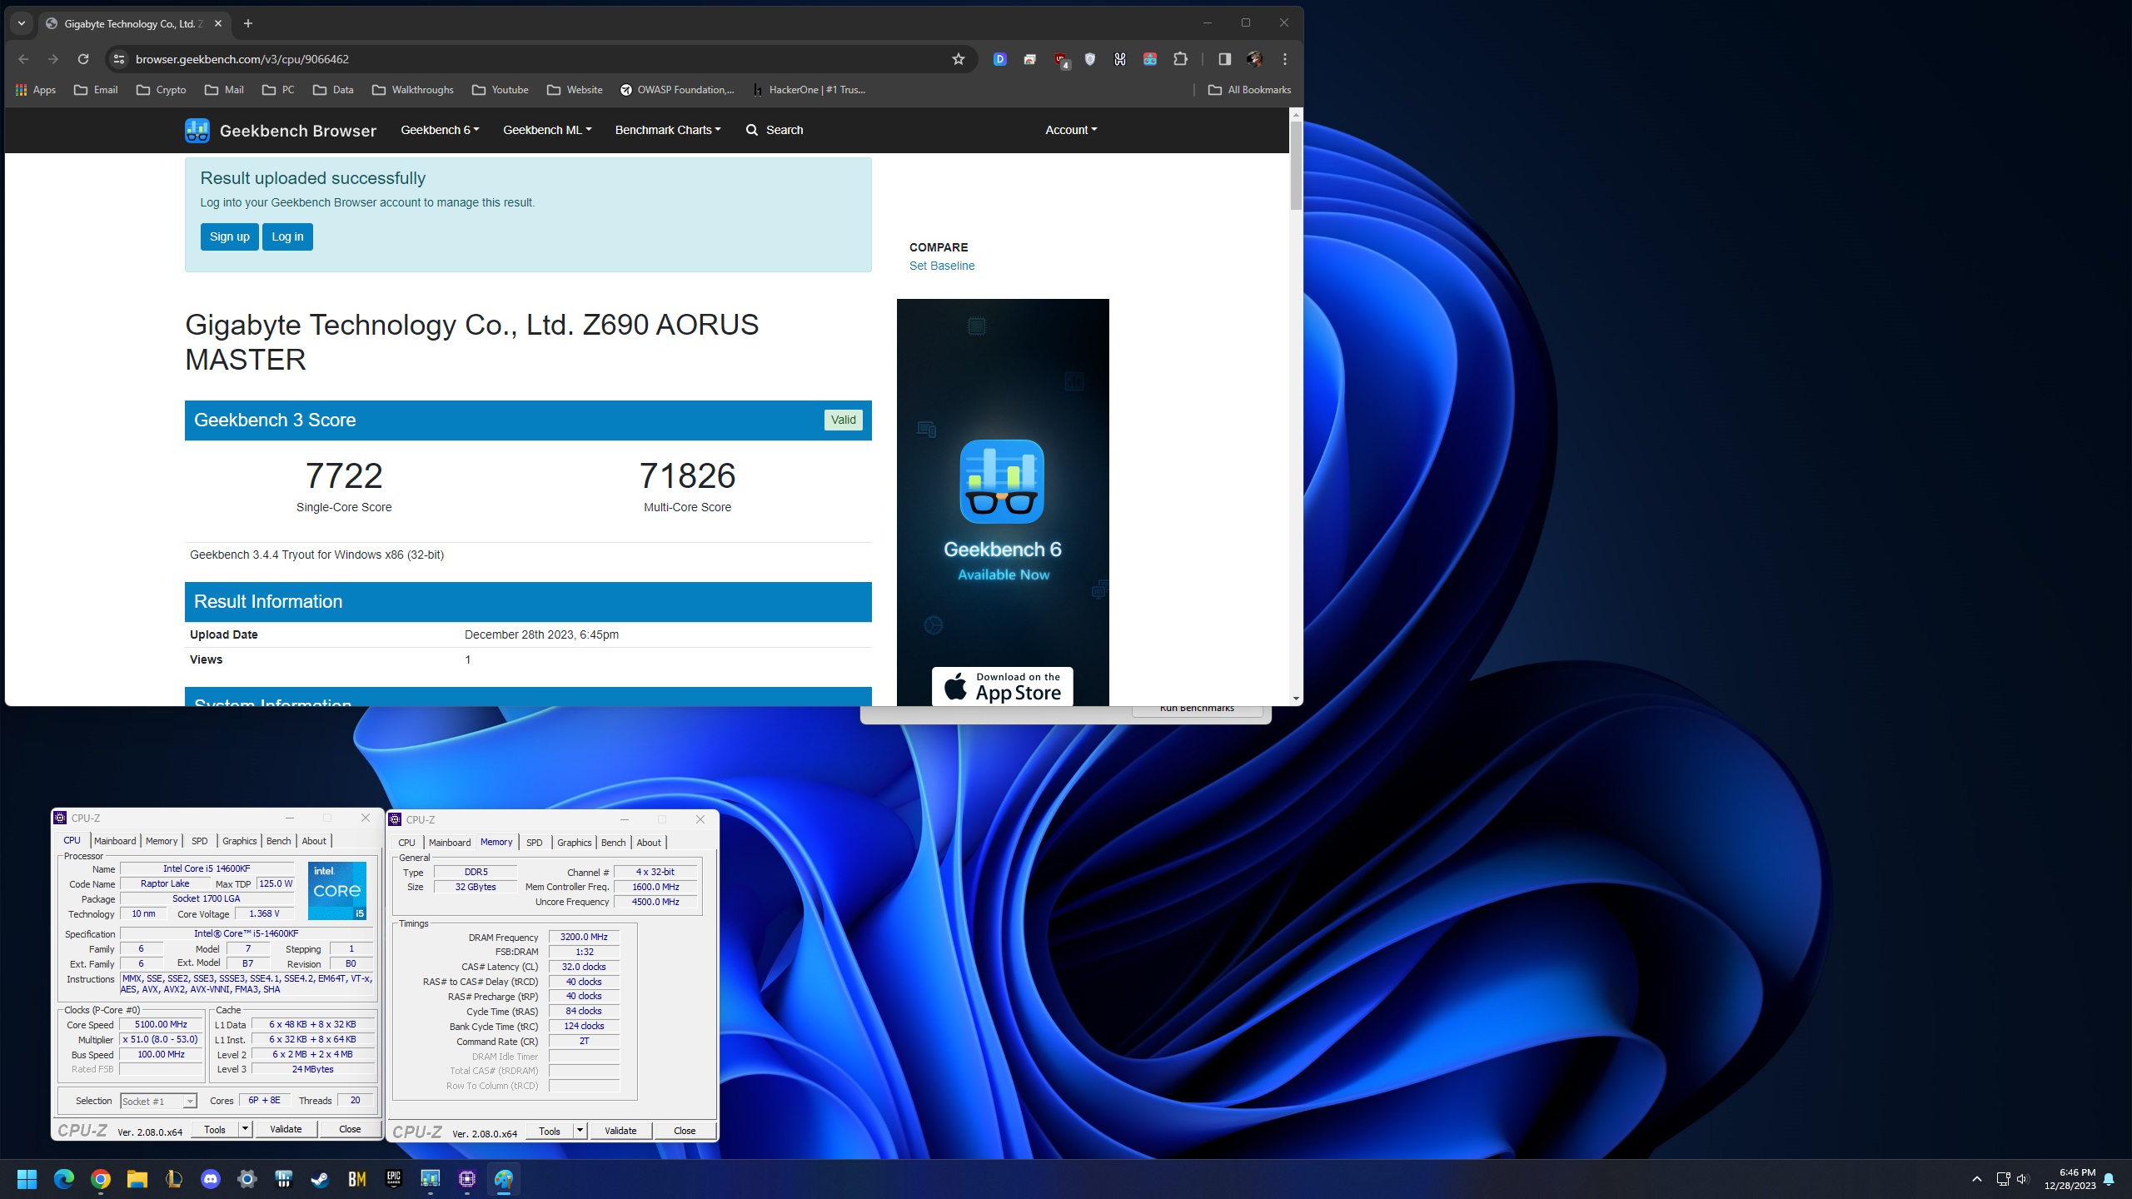Screen dimensions: 2132x1199
Task: Open the Windows Start menu
Action: coord(27,1179)
